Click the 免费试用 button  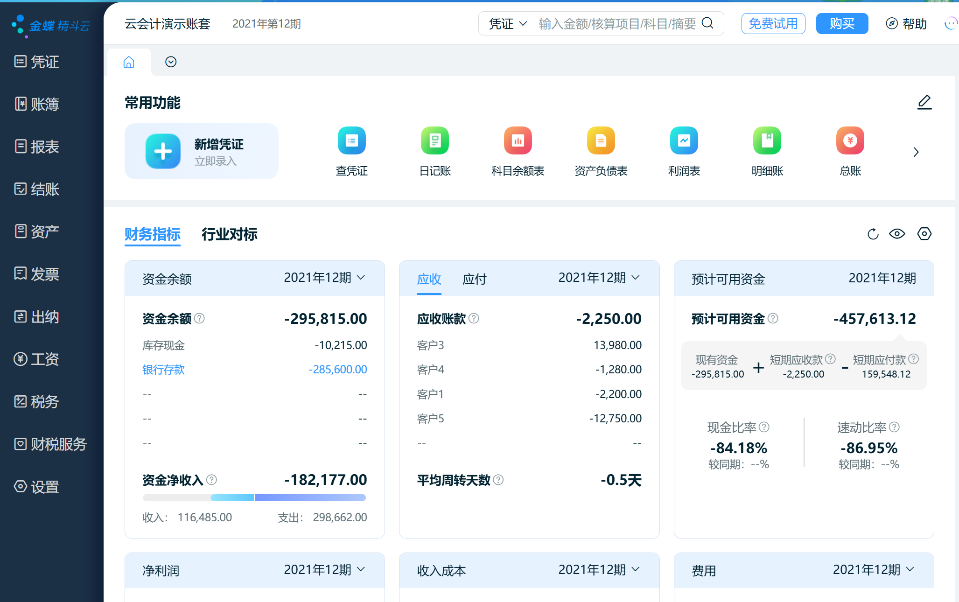click(x=773, y=24)
